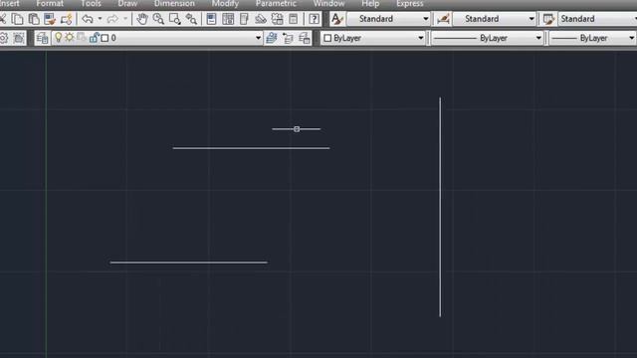Toggle layer 0 viewport freeze icon

(82, 38)
